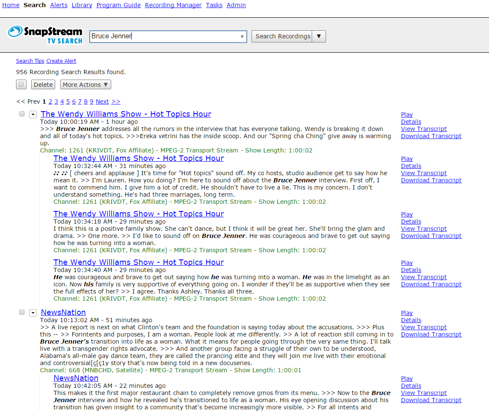
Task: Open the Program Guide menu item
Action: point(118,5)
